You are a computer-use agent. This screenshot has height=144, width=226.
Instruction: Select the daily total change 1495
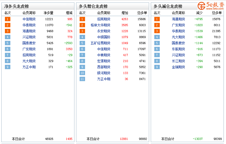69,139
